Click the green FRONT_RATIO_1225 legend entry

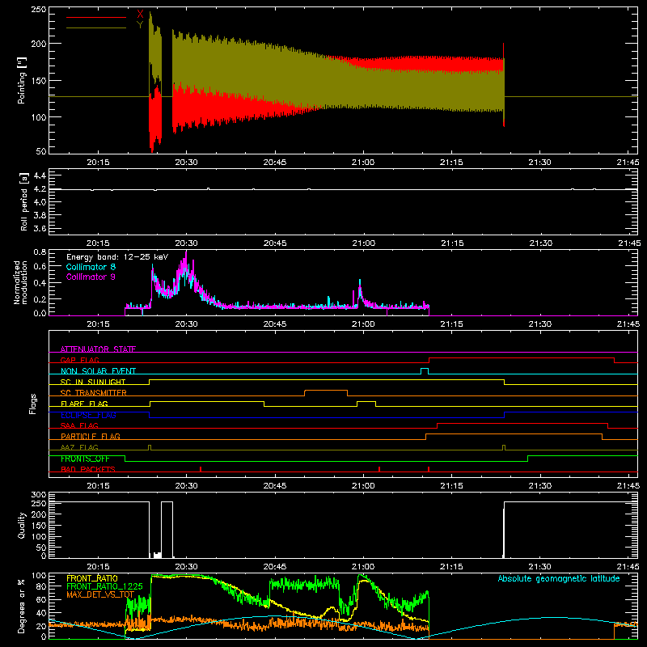pos(104,586)
